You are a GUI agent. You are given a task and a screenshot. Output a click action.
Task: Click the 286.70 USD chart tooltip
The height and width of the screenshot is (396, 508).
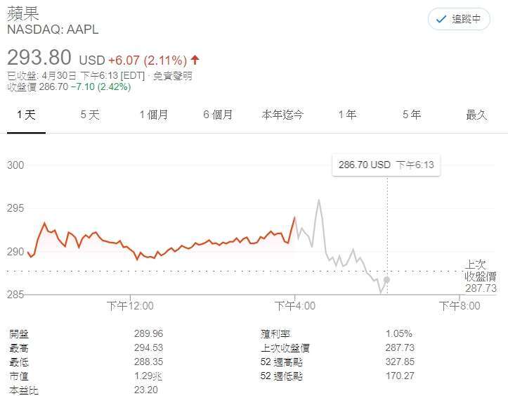(x=386, y=165)
